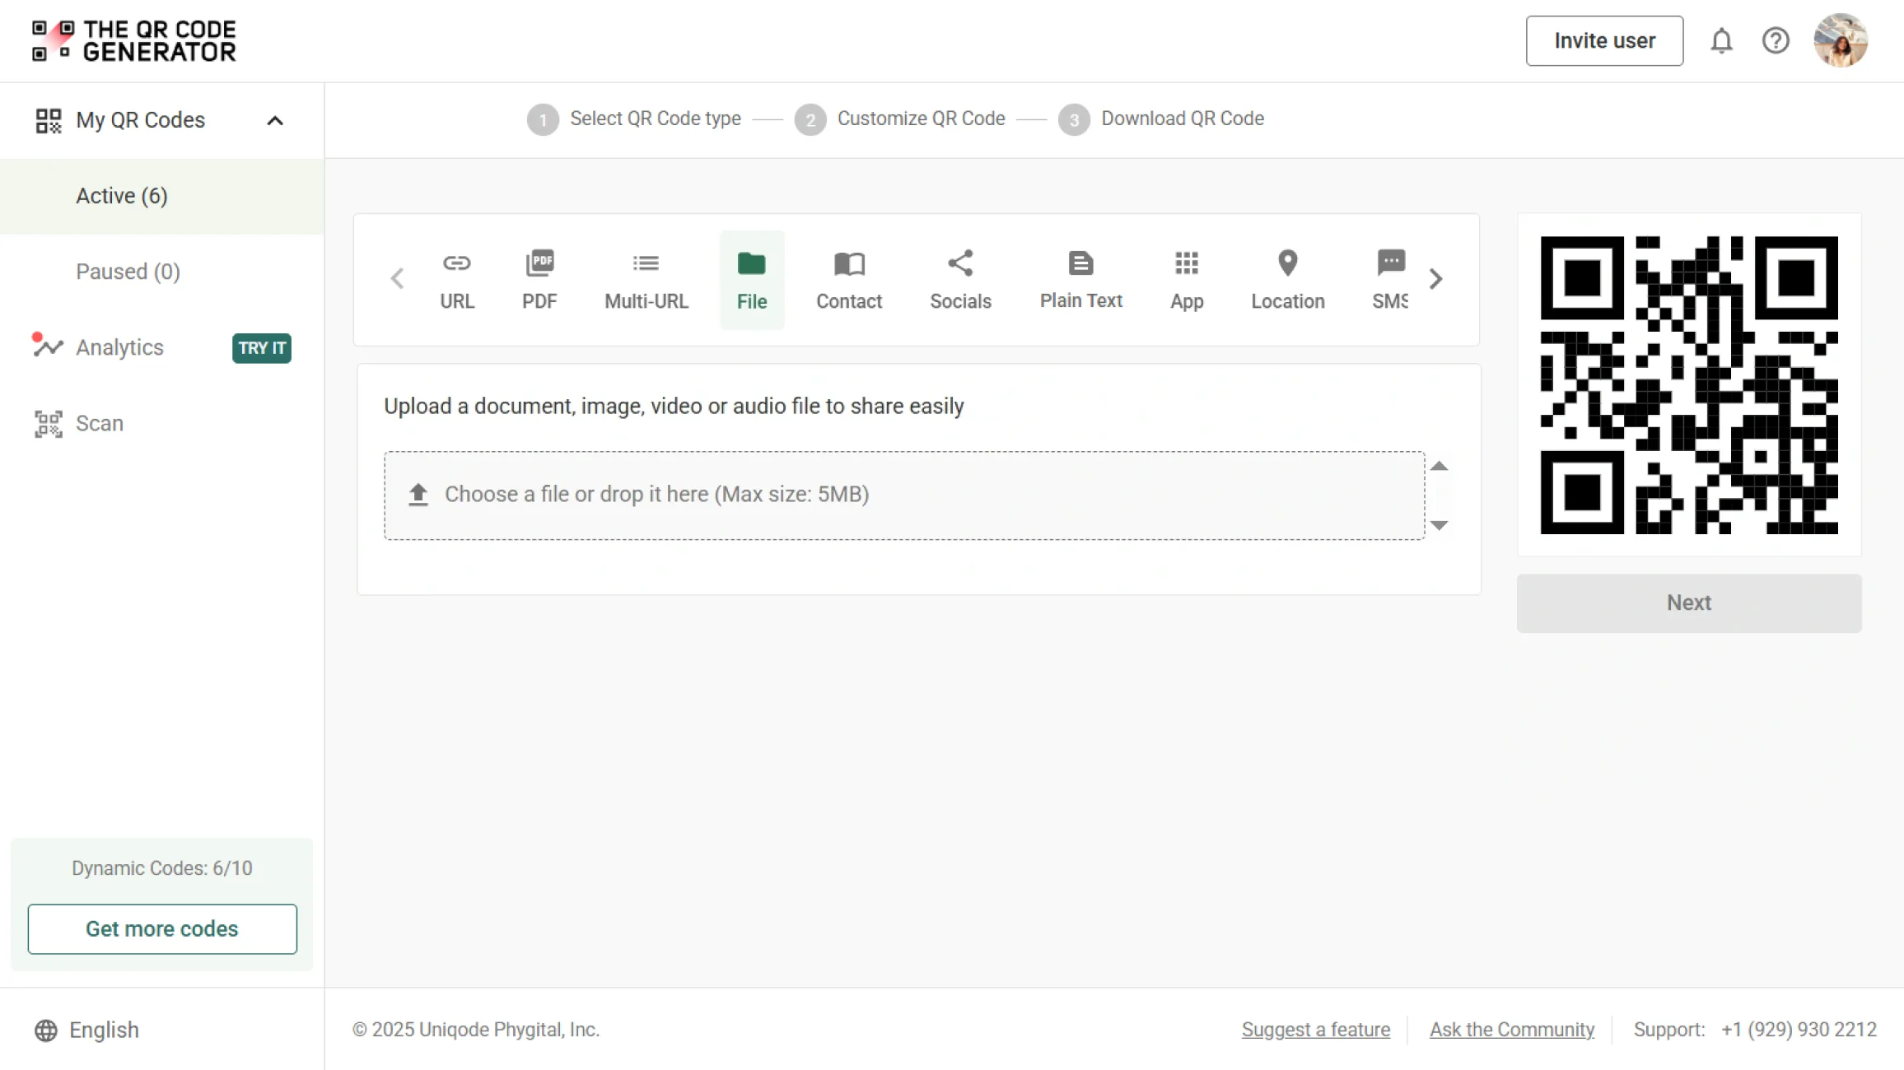
Task: Choose the Plain Text type
Action: pos(1080,280)
